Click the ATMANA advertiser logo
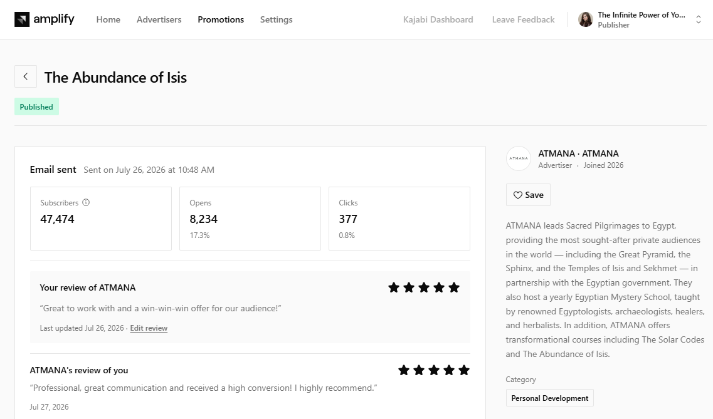 (x=519, y=158)
